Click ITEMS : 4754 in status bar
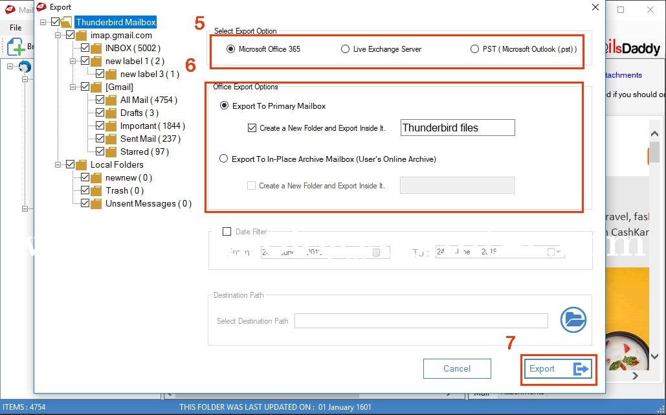 (24, 407)
